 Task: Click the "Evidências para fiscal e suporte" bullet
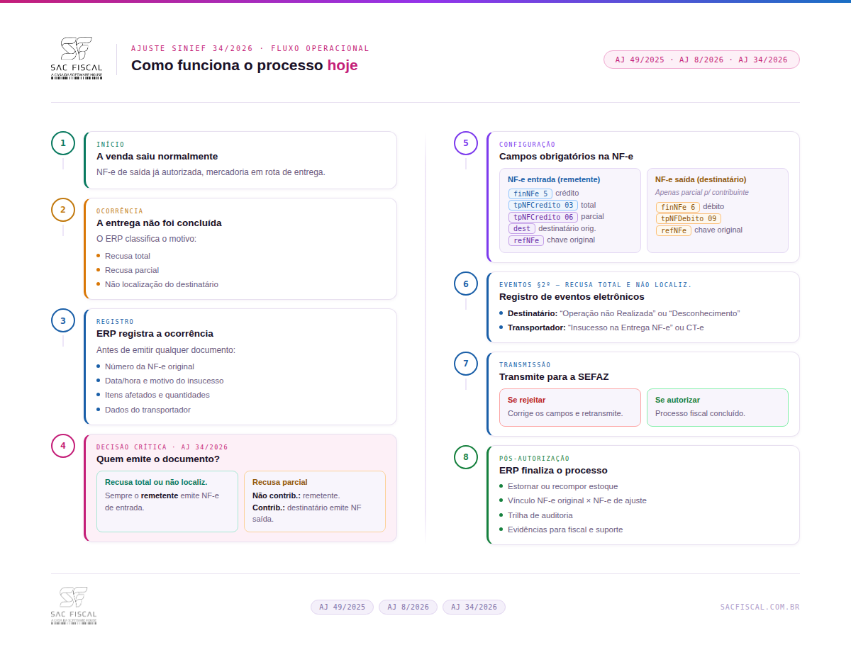click(565, 529)
